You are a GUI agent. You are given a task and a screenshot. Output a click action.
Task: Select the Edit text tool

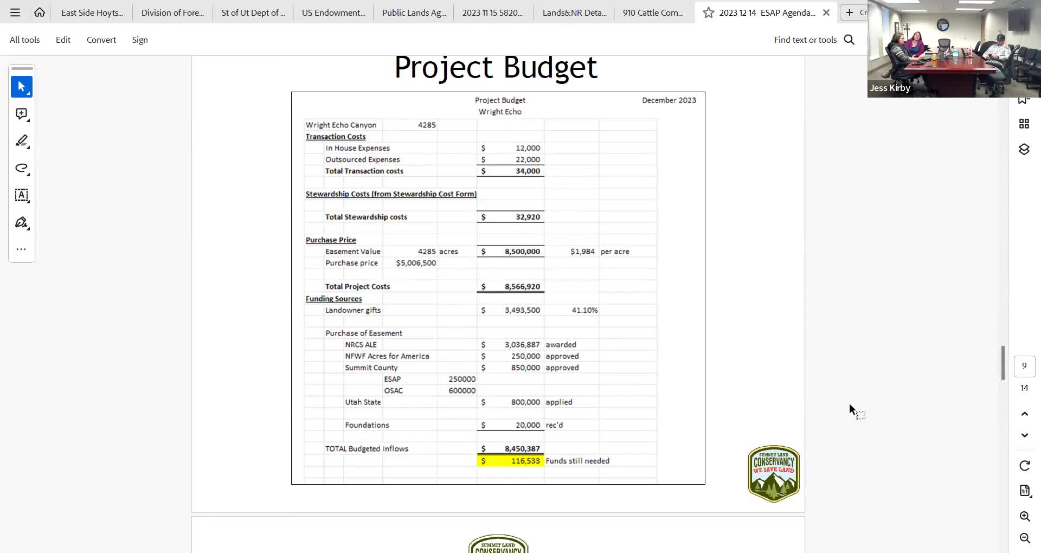coord(22,196)
